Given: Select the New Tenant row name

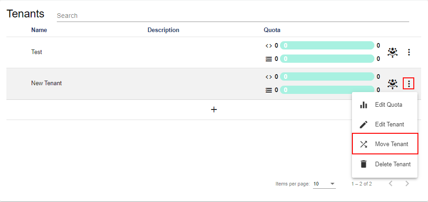Looking at the screenshot, I should click(46, 83).
